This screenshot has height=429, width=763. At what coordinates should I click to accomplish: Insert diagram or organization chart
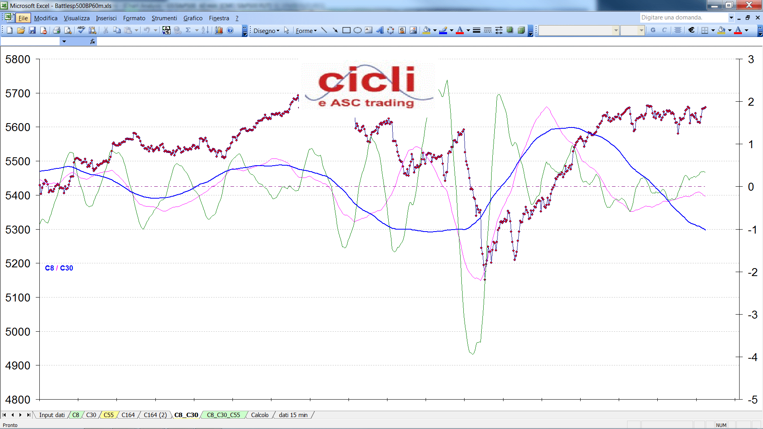pyautogui.click(x=391, y=30)
